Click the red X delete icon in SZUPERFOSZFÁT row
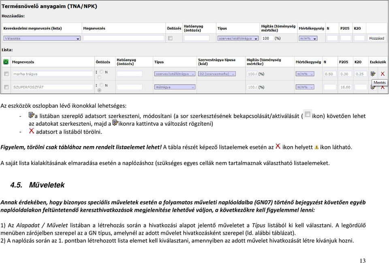The height and width of the screenshot is (263, 389). (x=383, y=87)
